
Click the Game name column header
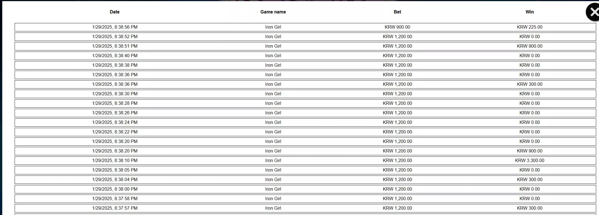click(273, 12)
